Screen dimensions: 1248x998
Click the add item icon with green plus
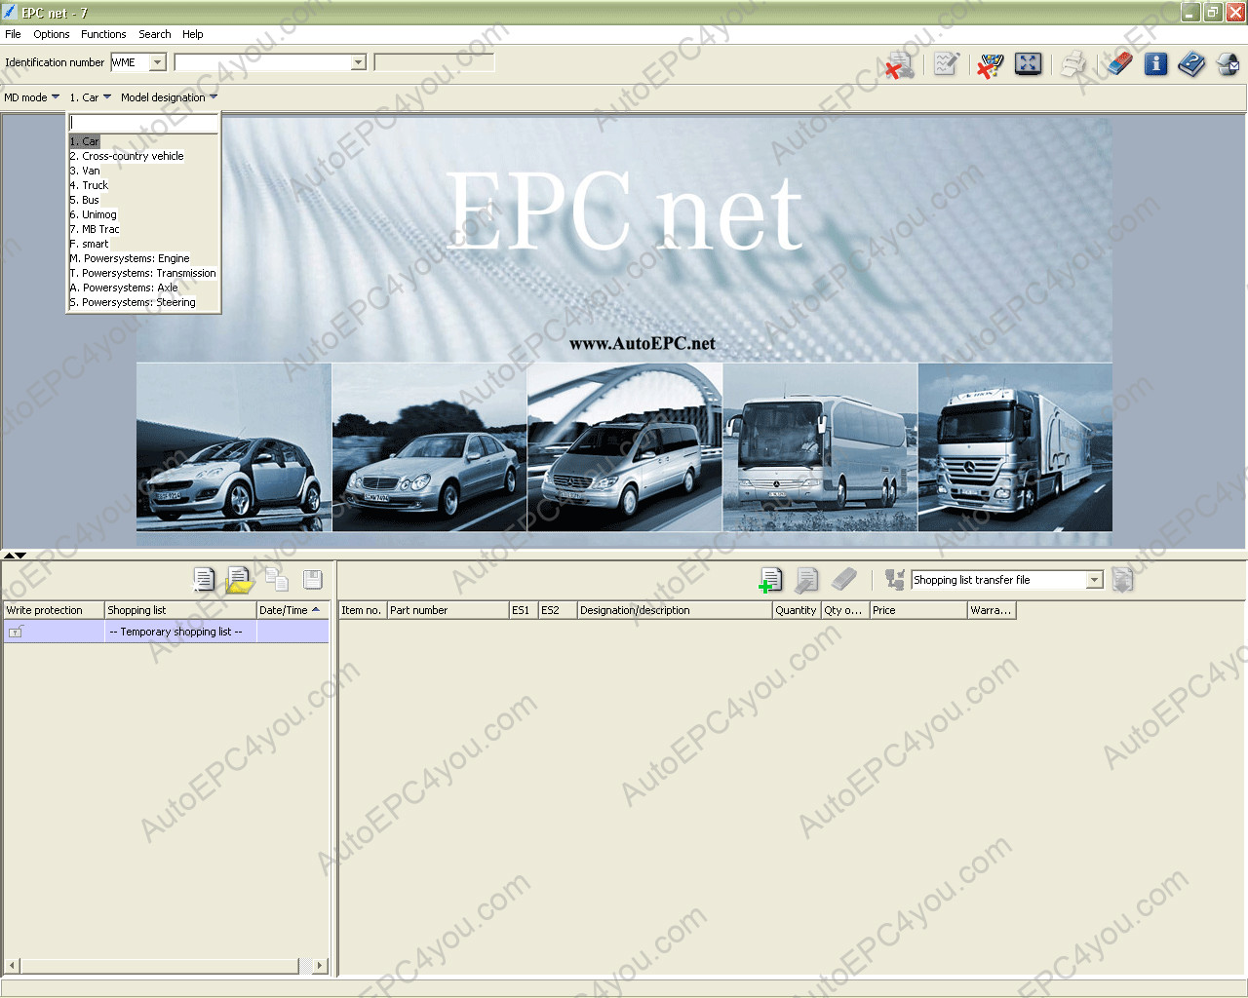tap(770, 580)
